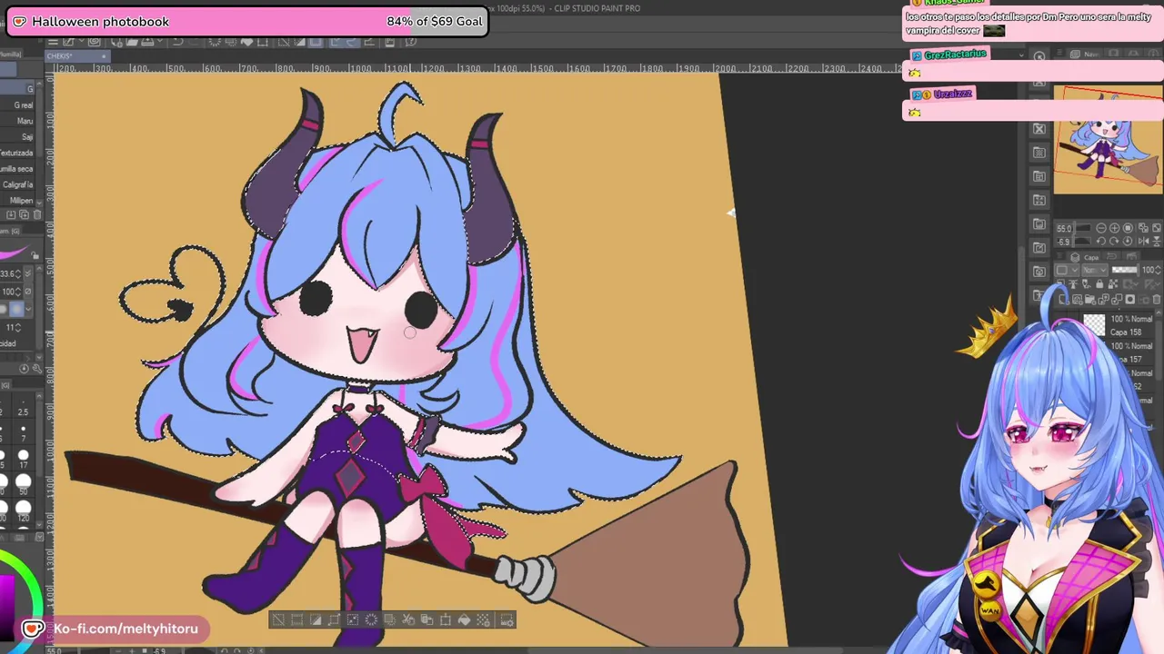
Task: Click sub tool list scroll down arrow
Action: point(39,202)
